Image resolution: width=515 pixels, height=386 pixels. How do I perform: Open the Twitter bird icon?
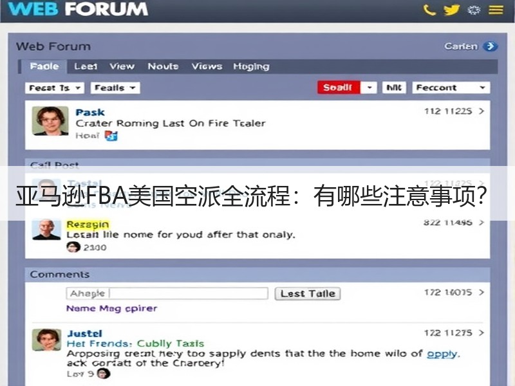point(451,10)
